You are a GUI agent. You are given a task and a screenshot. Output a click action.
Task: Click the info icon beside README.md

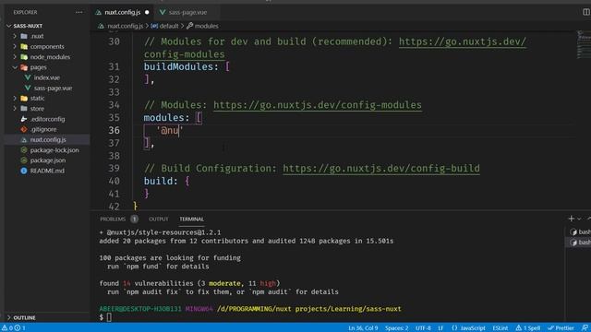pyautogui.click(x=24, y=171)
